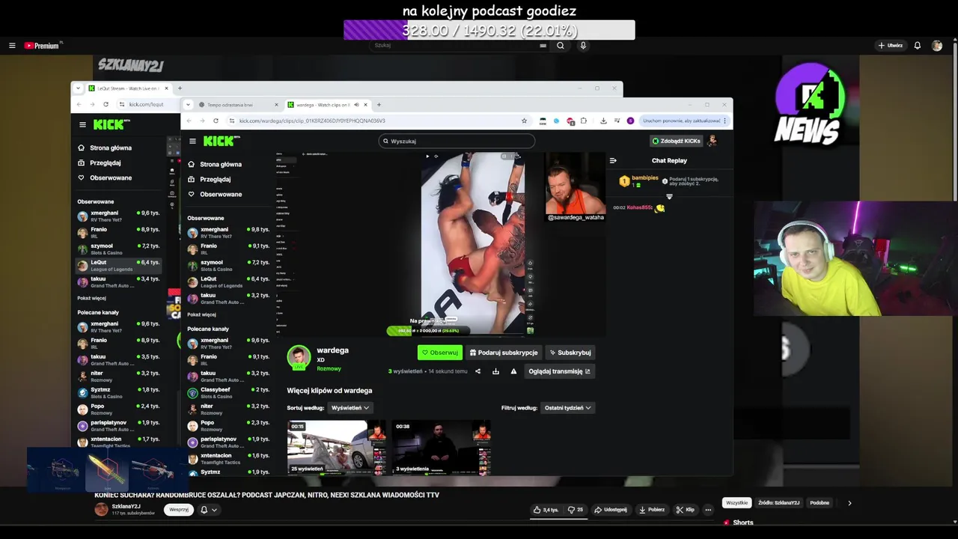Open the browser downloads icon in the front window

(603, 121)
